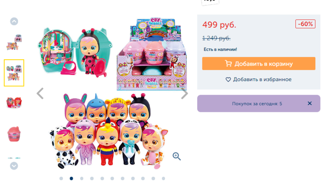Close the purchases today notification
325x189 pixels.
(310, 104)
